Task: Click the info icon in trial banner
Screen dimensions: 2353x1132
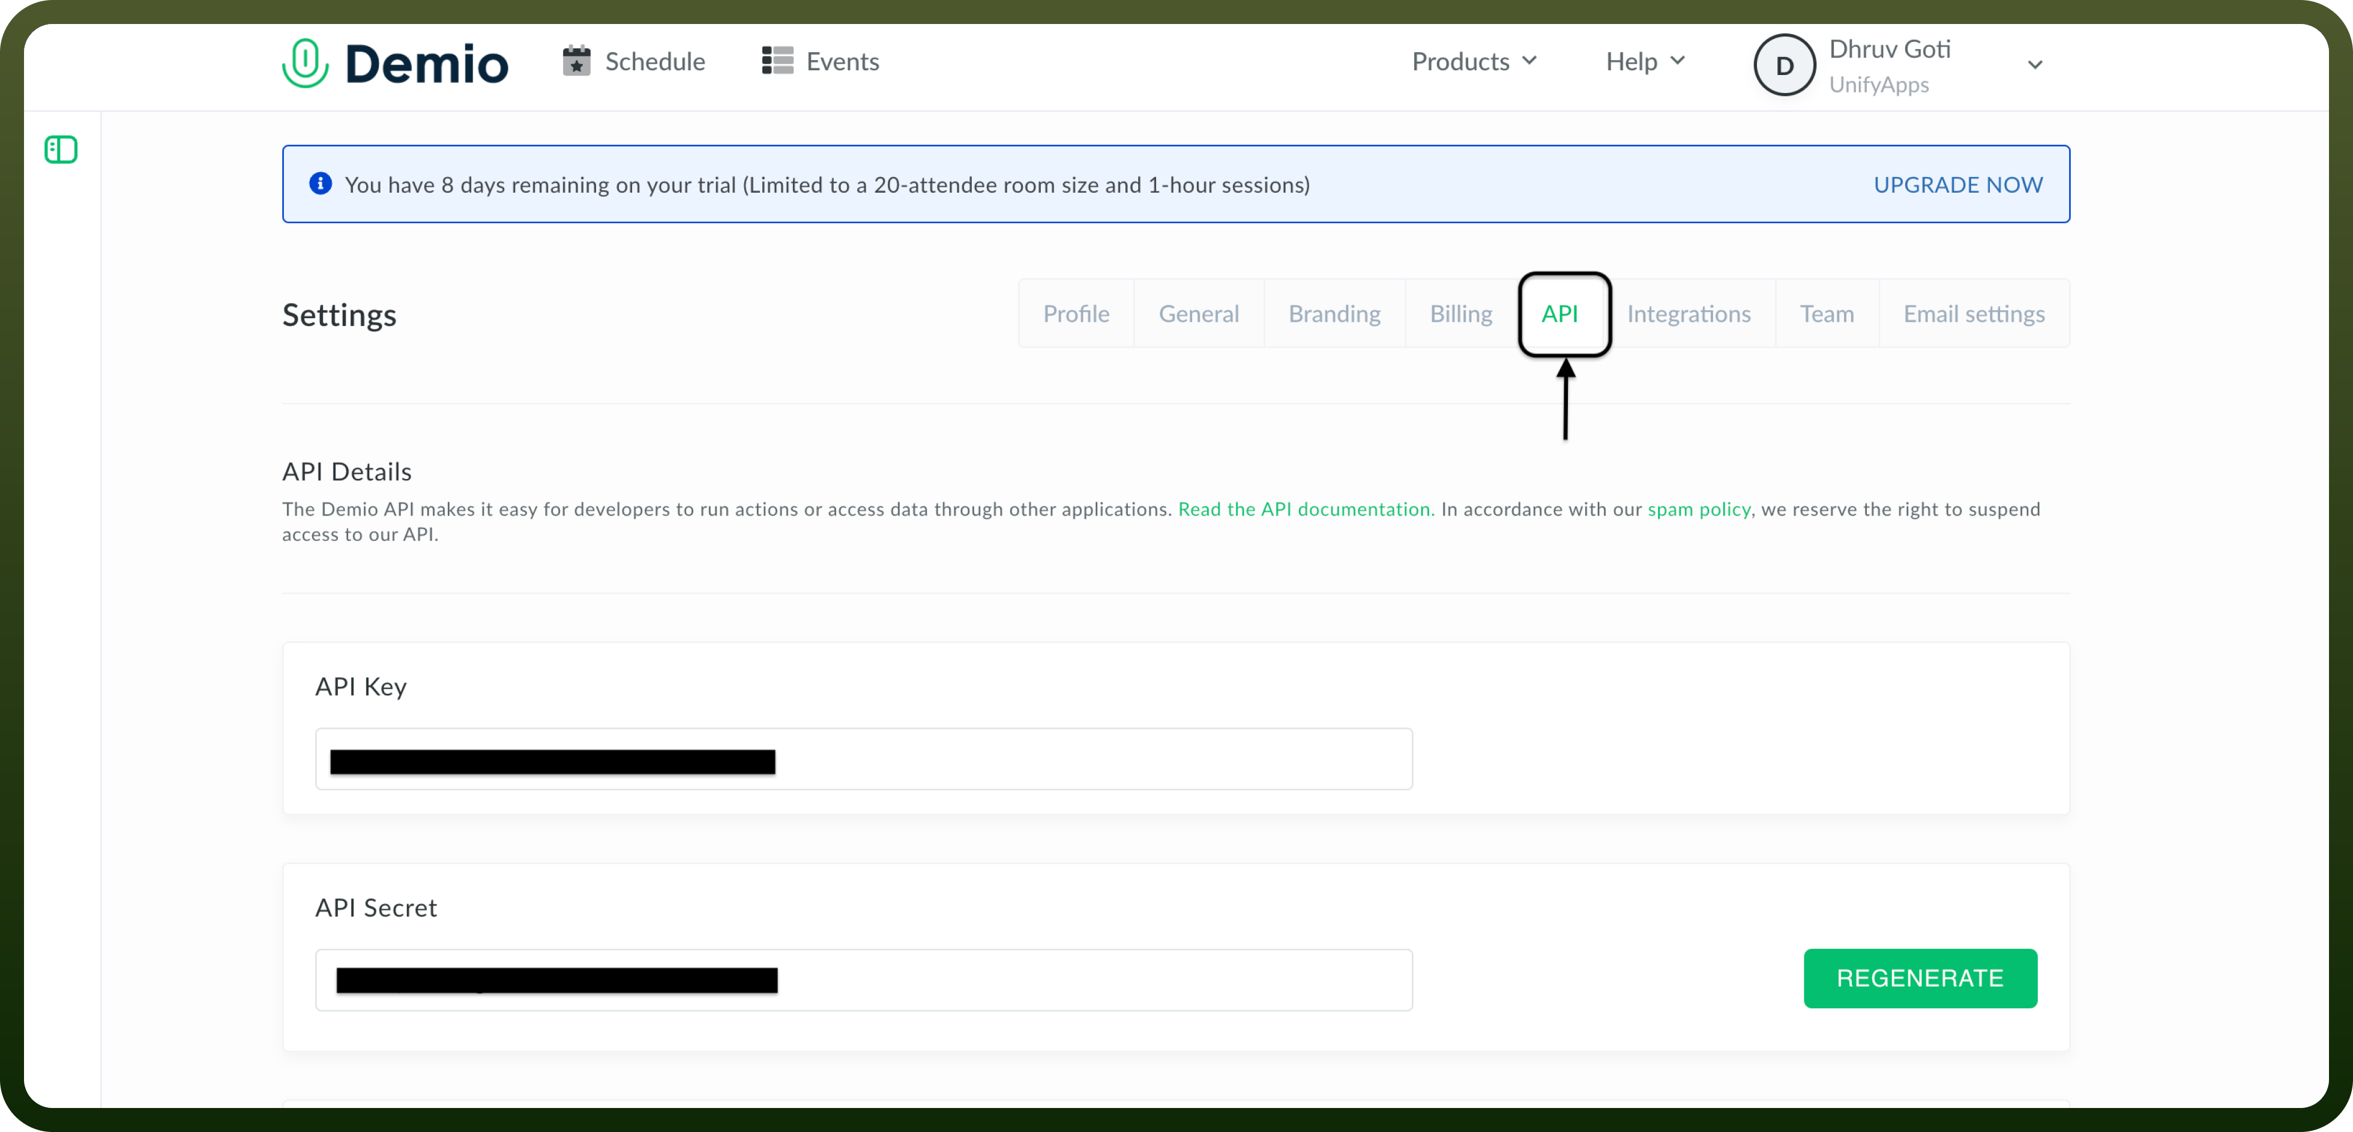Action: pos(321,184)
